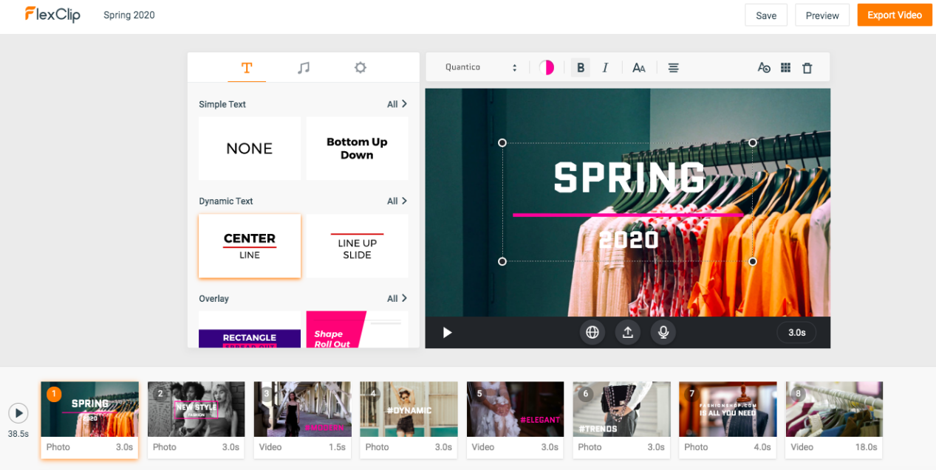Toggle italic formatting

click(x=605, y=68)
